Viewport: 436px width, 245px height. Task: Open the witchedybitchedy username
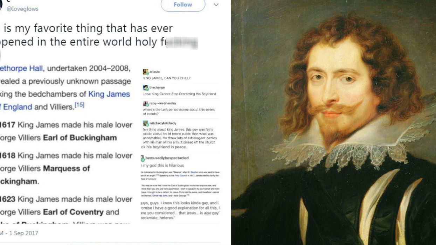point(163,123)
